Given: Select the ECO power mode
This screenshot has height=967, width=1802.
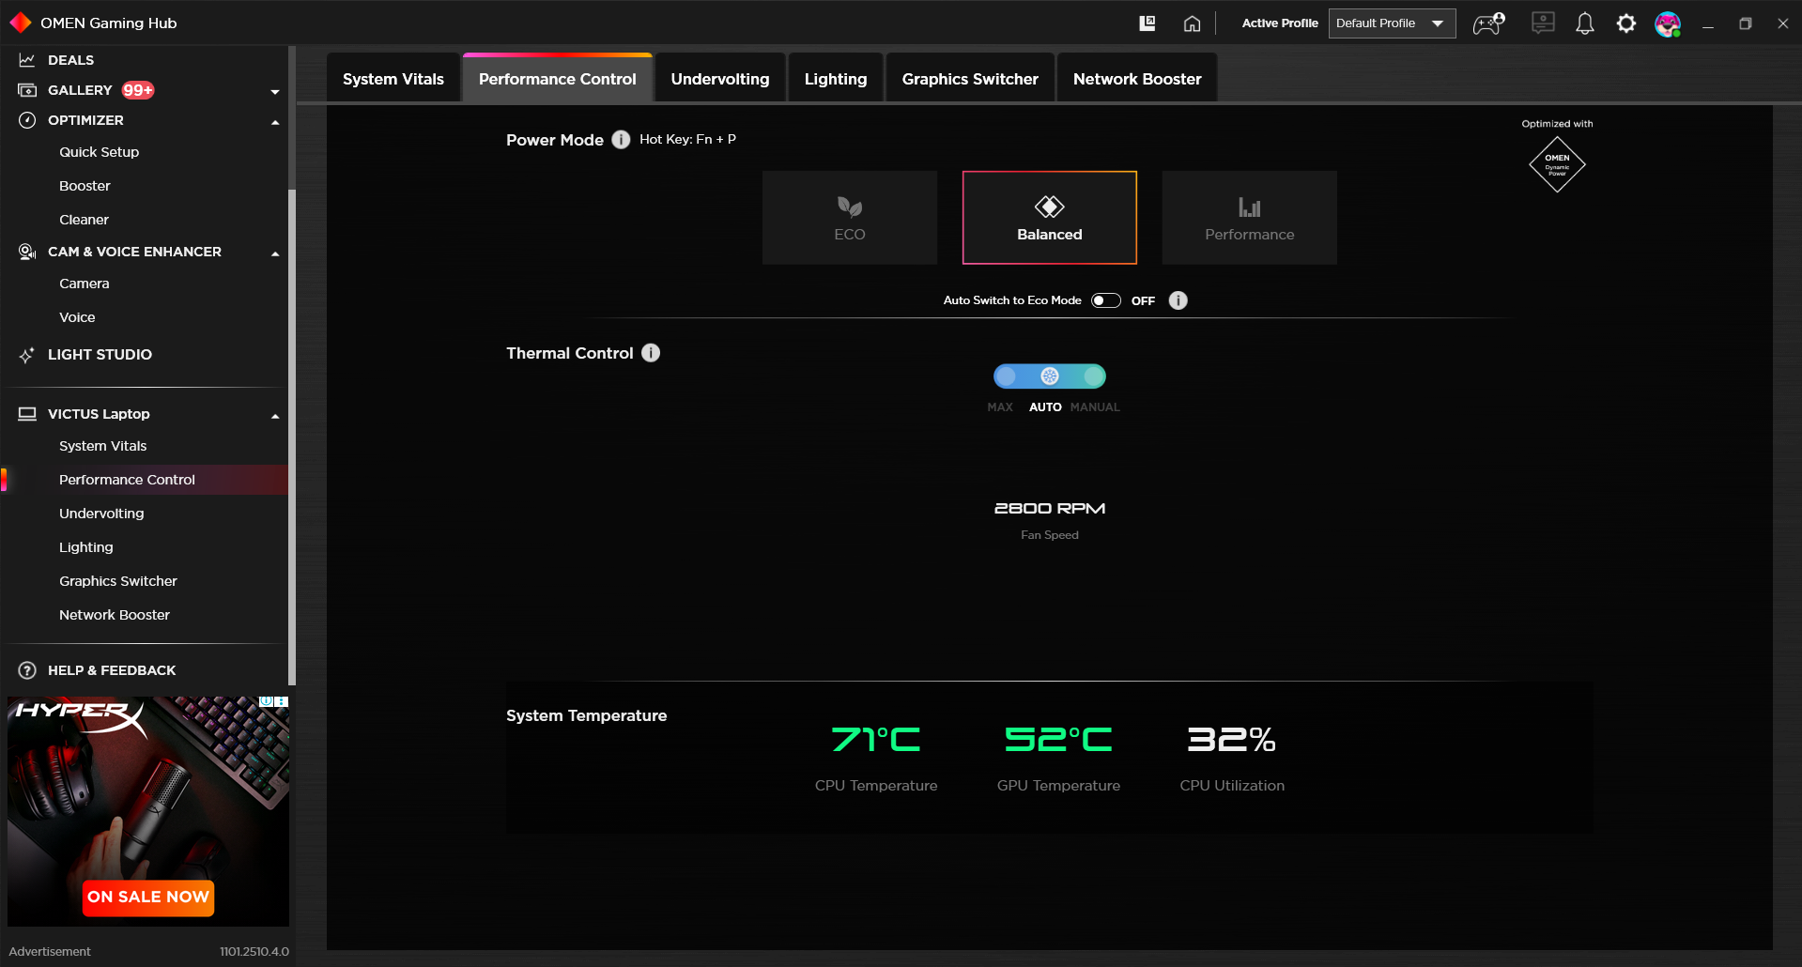Looking at the screenshot, I should click(x=850, y=218).
